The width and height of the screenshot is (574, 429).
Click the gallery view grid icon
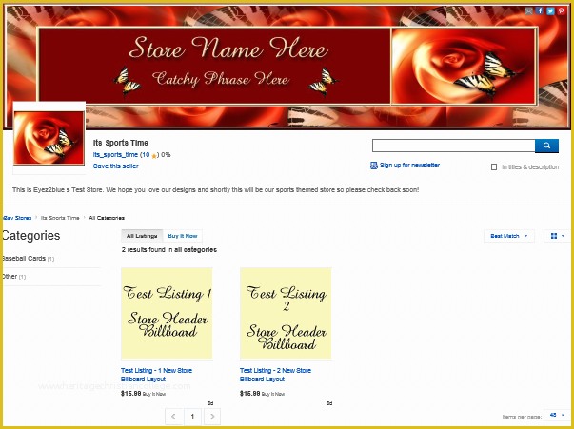554,236
